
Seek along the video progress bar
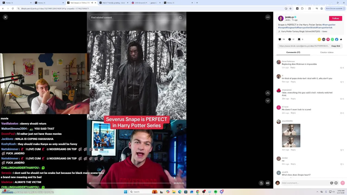click(130, 183)
